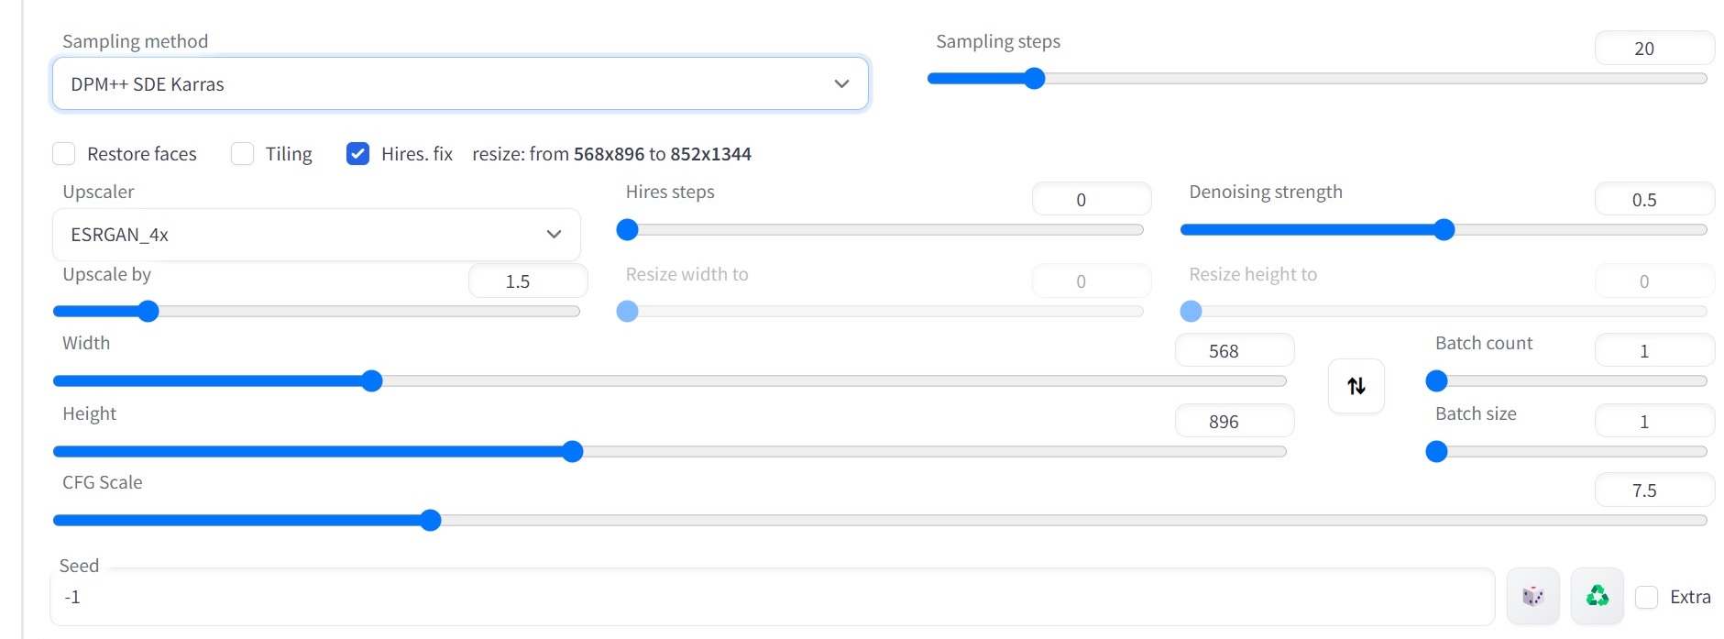Focus the Seed input field

770,598
